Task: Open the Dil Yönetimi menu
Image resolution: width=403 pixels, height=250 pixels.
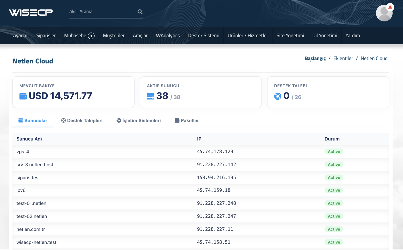Action: click(x=325, y=35)
